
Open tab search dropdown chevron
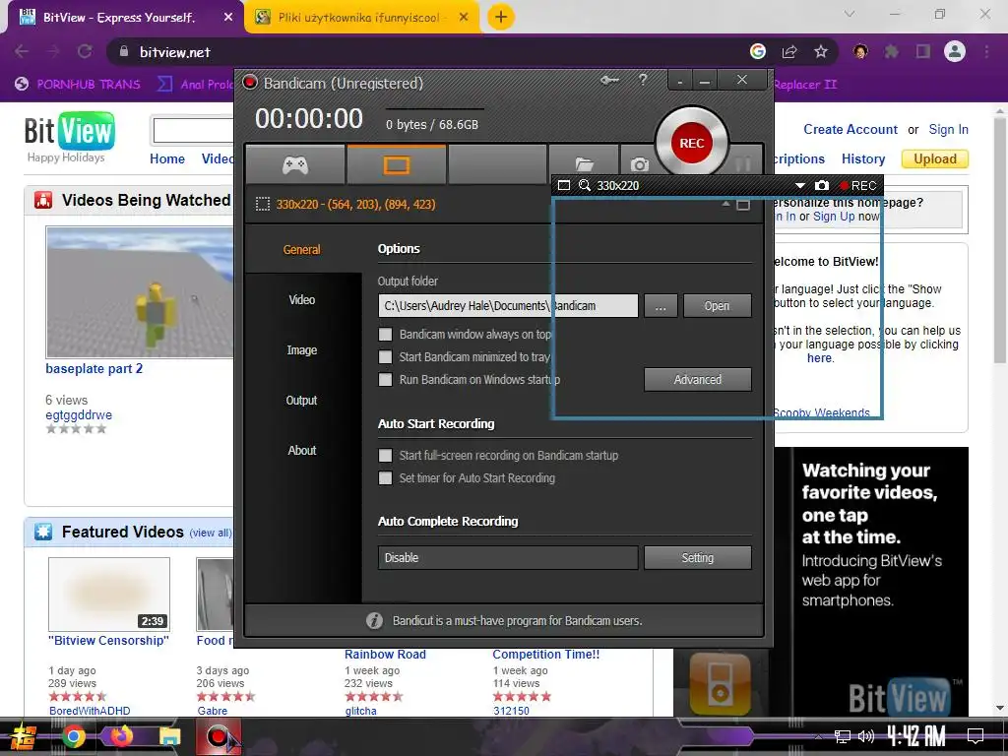tap(850, 14)
